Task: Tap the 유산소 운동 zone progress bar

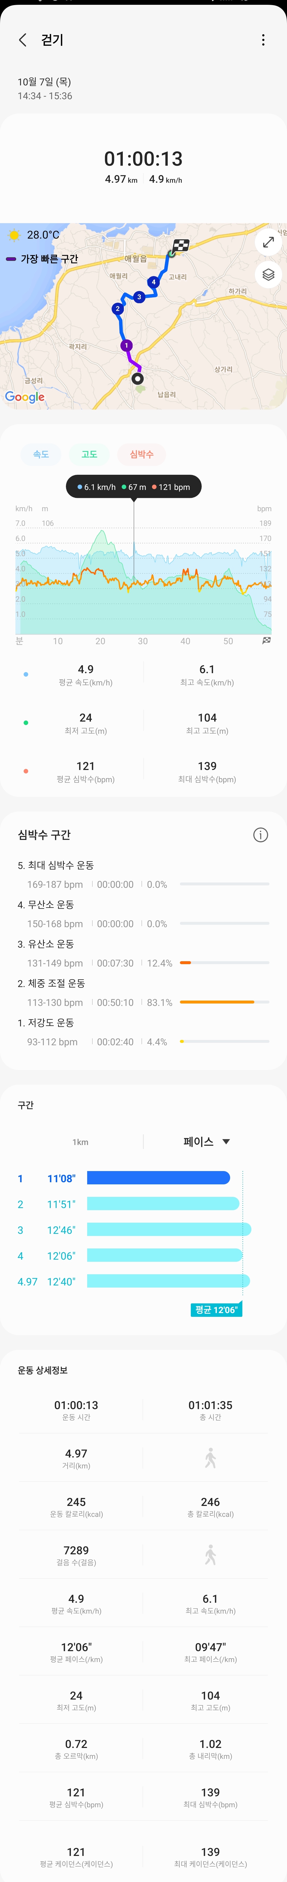Action: (224, 963)
